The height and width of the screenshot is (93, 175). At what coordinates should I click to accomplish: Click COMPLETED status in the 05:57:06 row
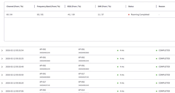pos(164,91)
